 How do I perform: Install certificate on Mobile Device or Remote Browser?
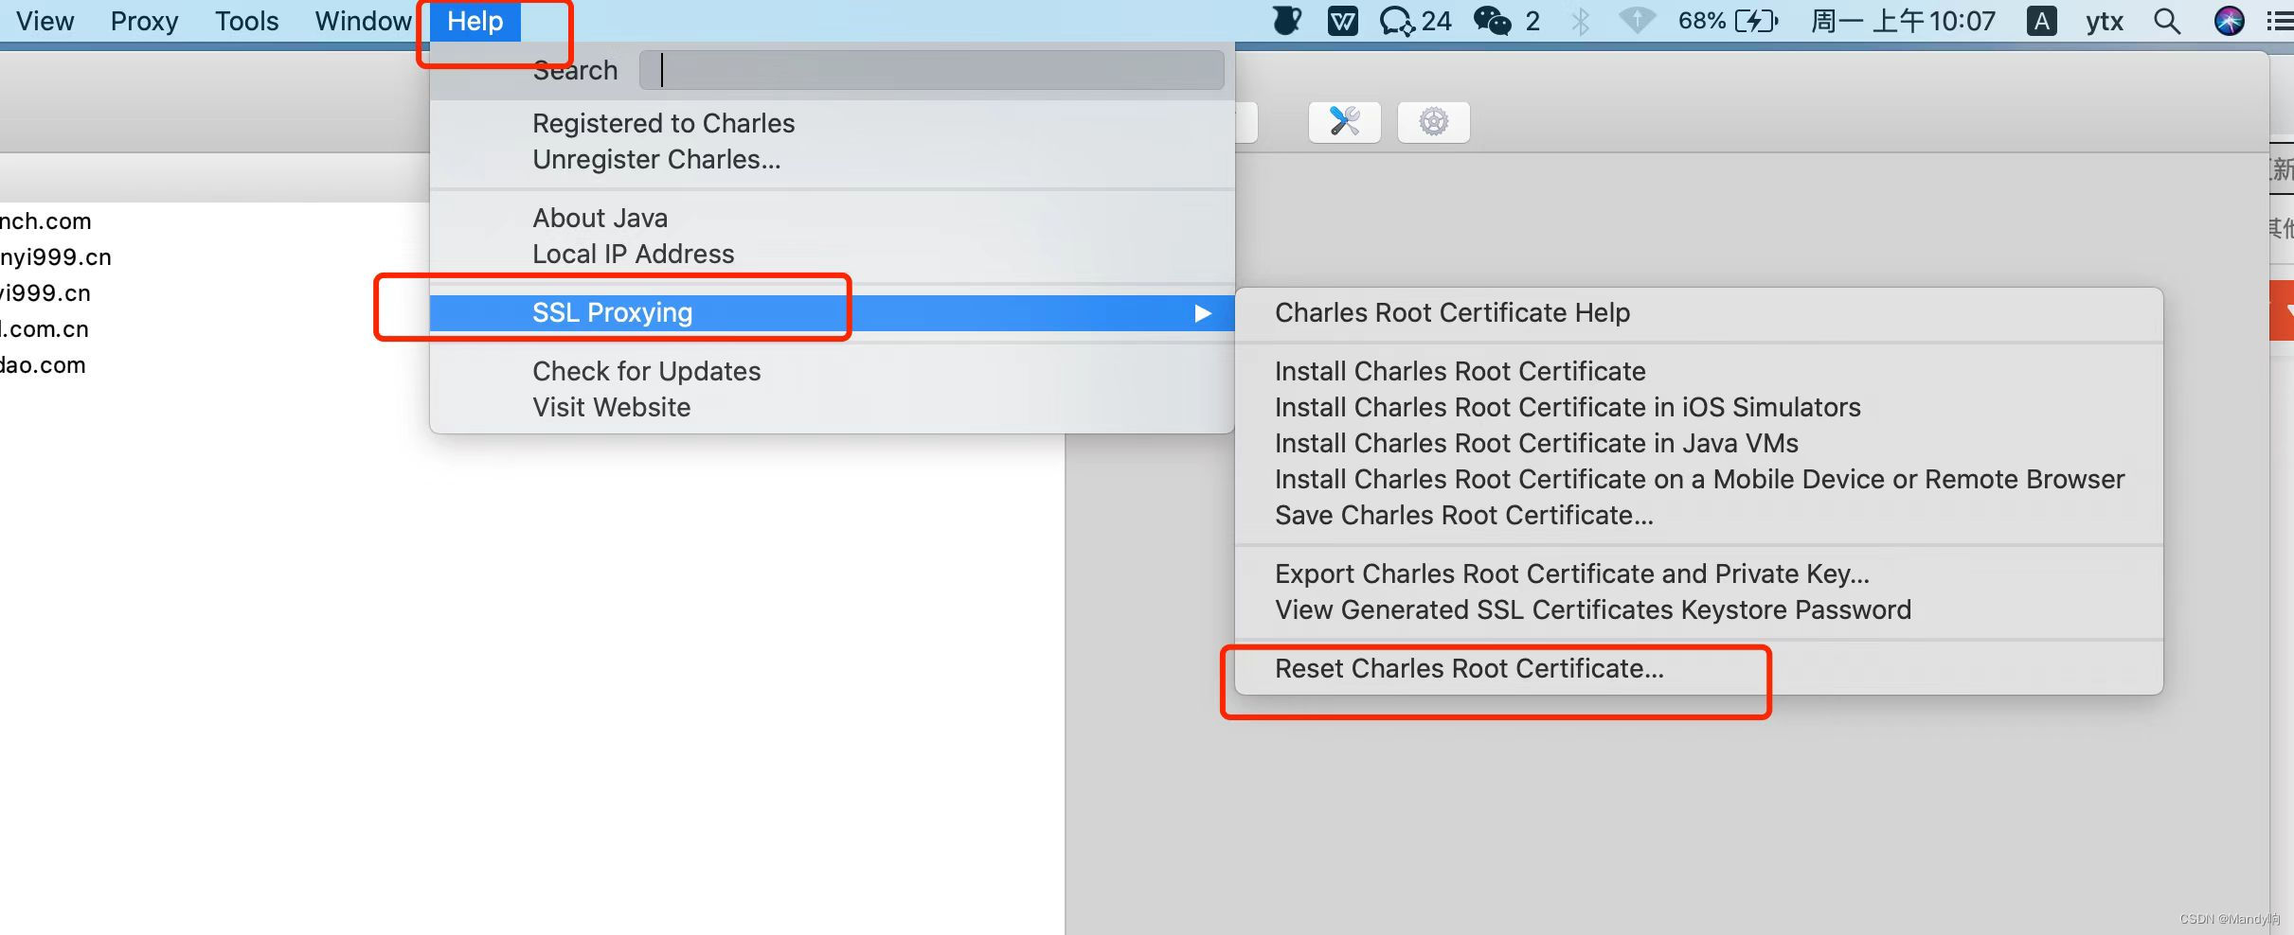1698,479
